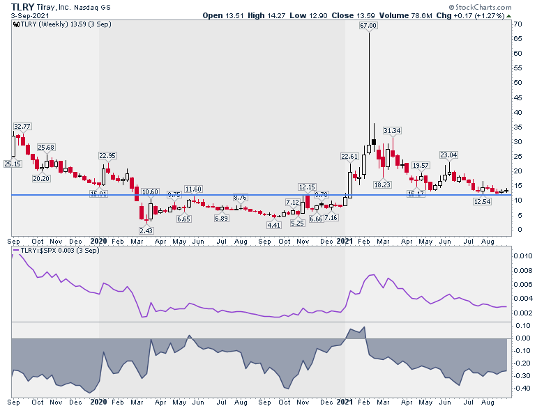Click the 8.76 high price label
This screenshot has height=408, width=544.
pos(240,198)
